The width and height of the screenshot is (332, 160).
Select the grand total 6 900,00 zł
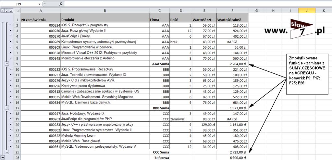pyautogui.click(x=232, y=157)
